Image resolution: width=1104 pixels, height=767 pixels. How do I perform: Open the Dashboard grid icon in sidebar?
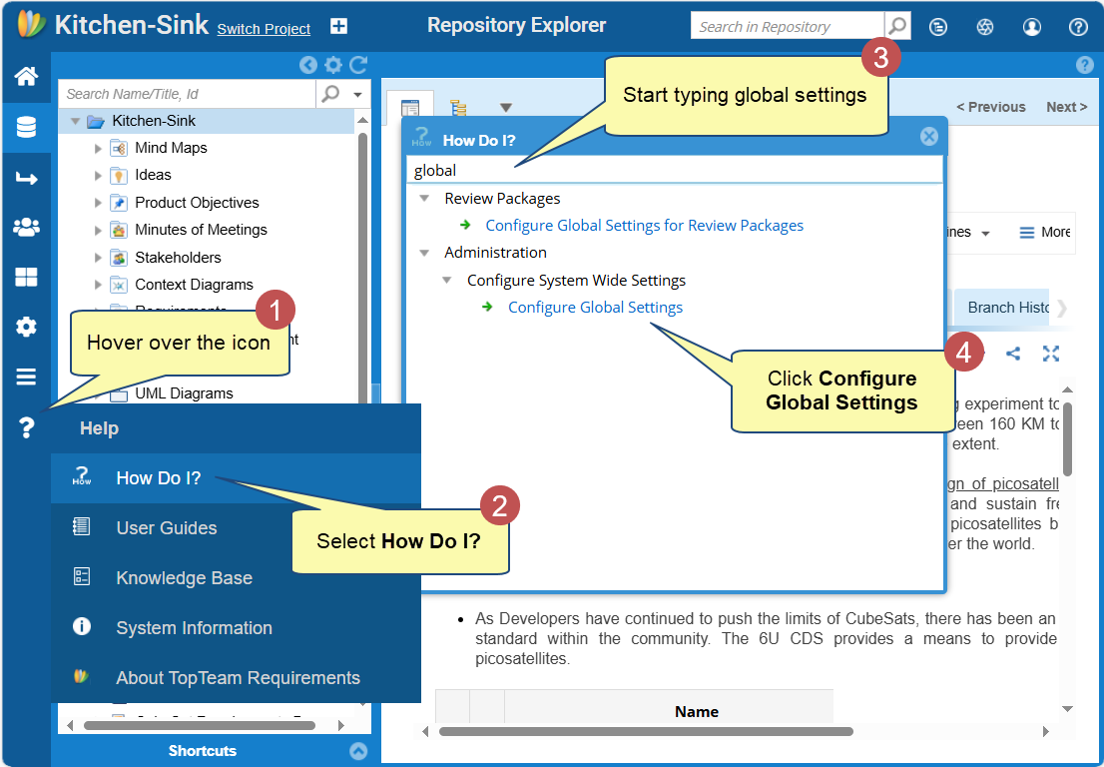click(26, 277)
